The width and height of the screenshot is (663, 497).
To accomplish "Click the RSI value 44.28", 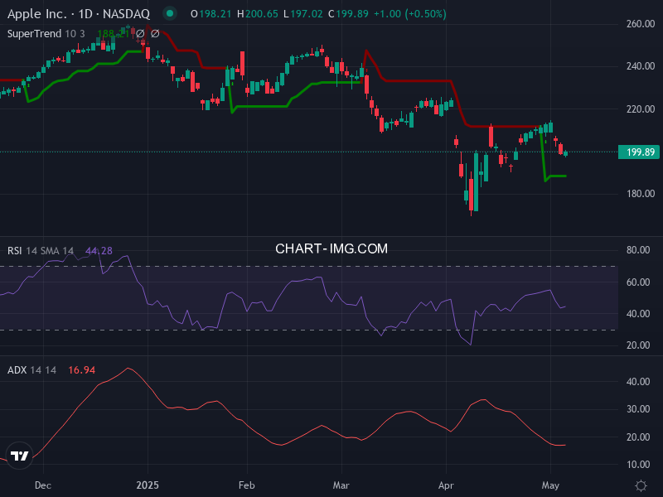I will tap(99, 251).
